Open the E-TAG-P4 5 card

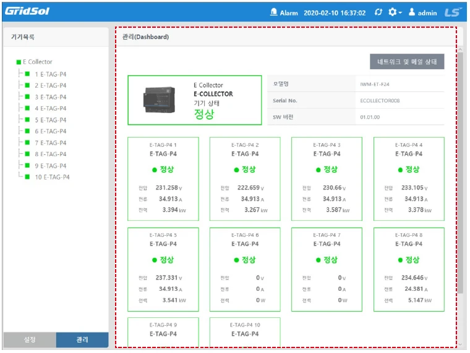pyautogui.click(x=163, y=269)
